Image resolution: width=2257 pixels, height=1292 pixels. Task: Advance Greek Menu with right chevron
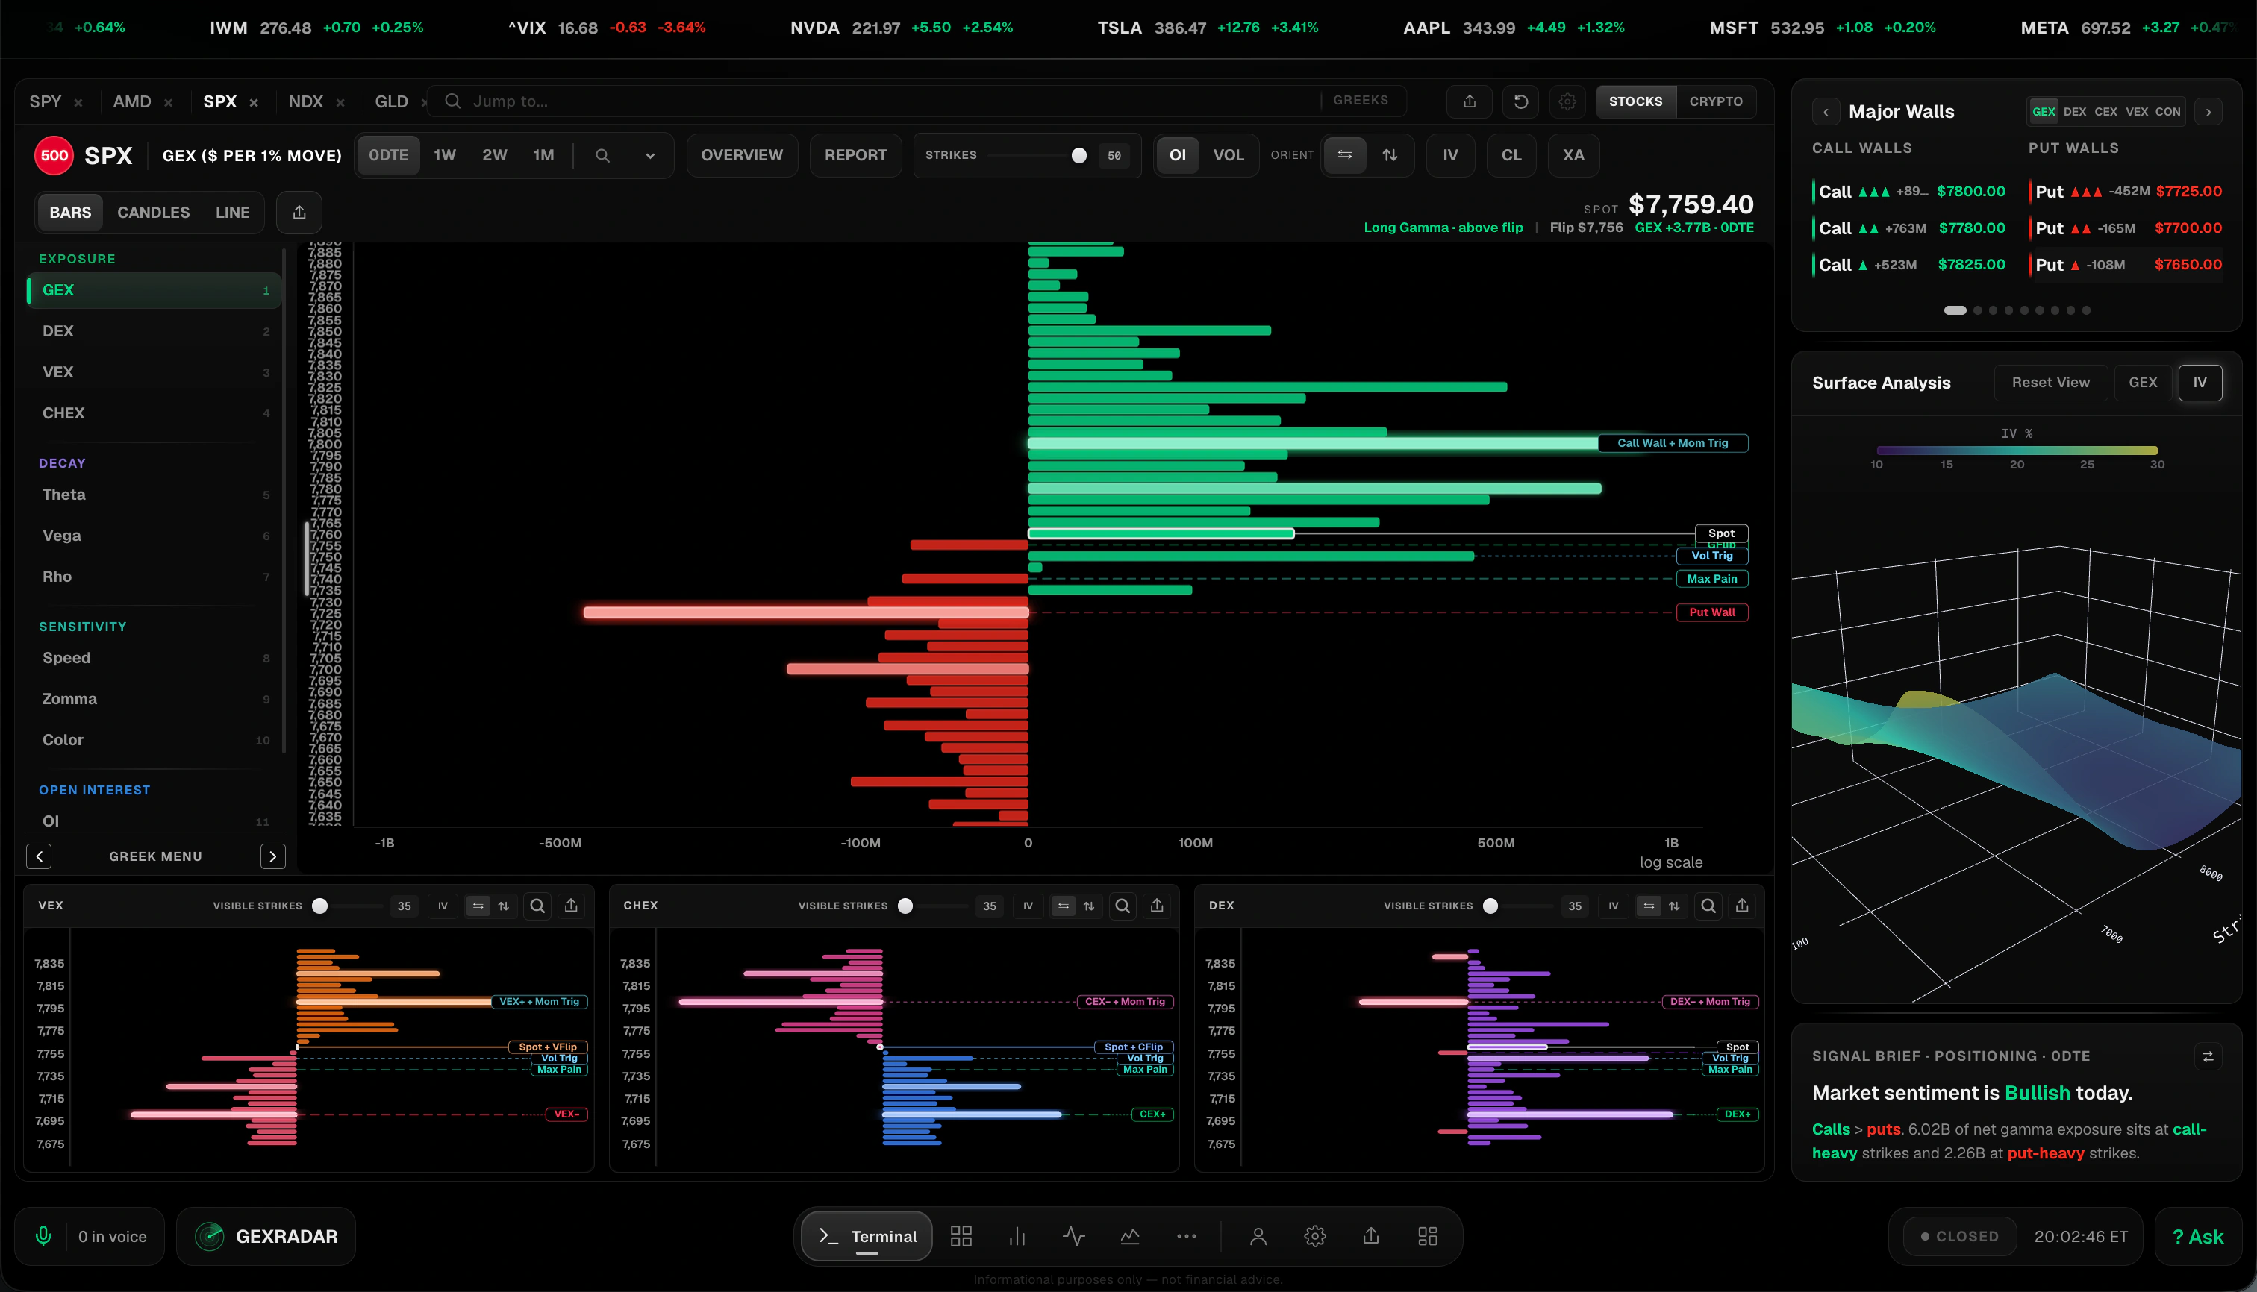pyautogui.click(x=272, y=856)
